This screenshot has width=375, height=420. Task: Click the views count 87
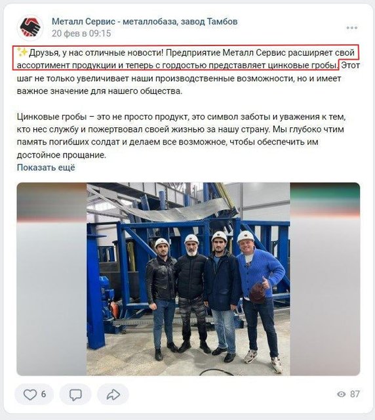click(355, 394)
